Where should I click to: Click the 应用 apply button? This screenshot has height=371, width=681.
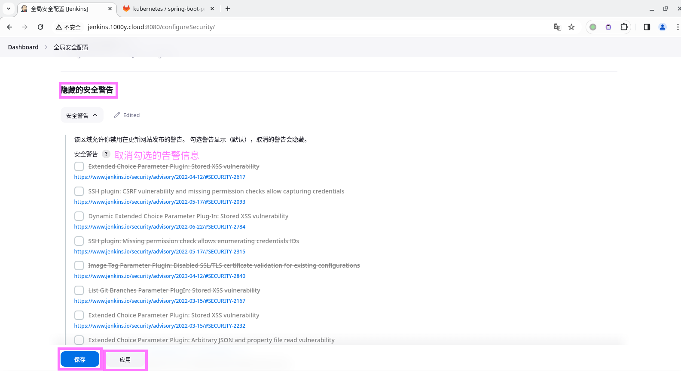coord(125,360)
